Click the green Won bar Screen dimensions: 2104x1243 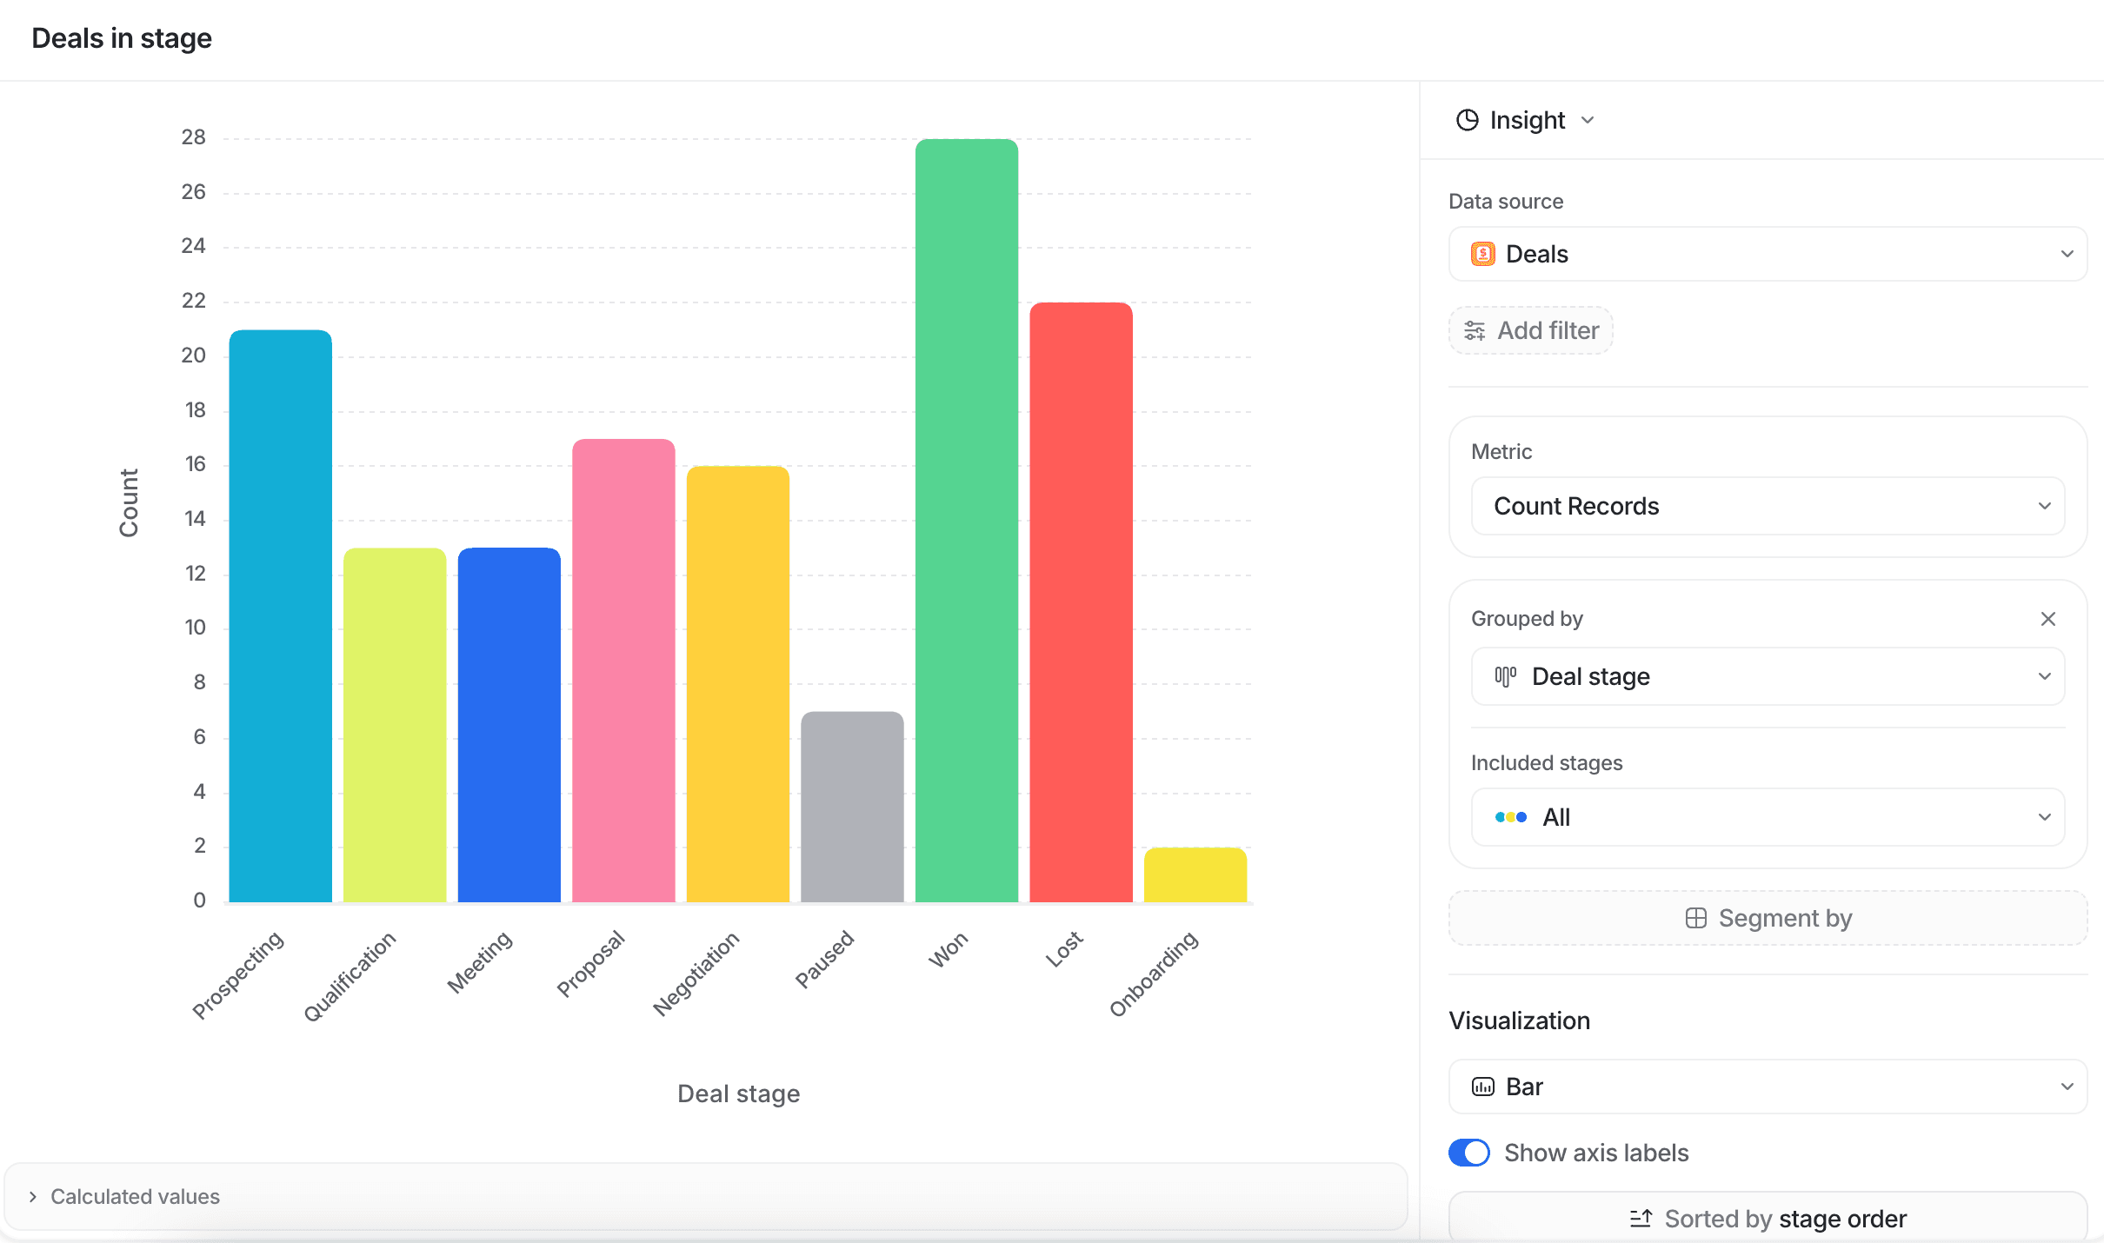966,522
